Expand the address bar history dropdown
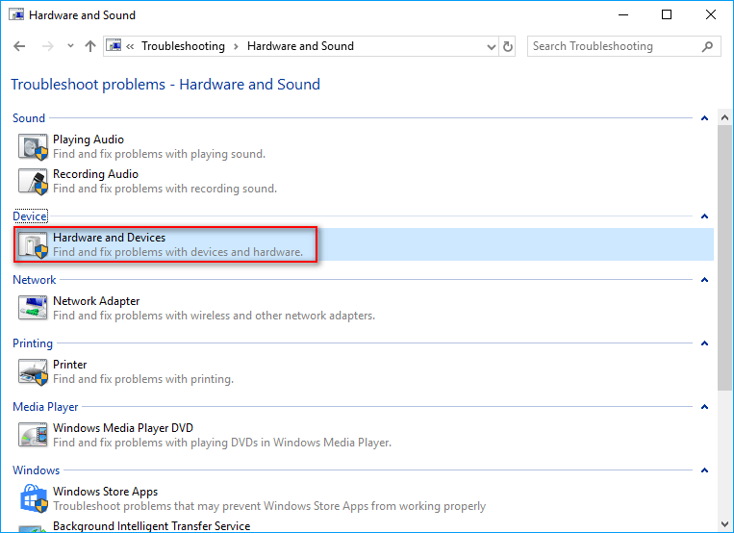The image size is (734, 533). click(492, 46)
